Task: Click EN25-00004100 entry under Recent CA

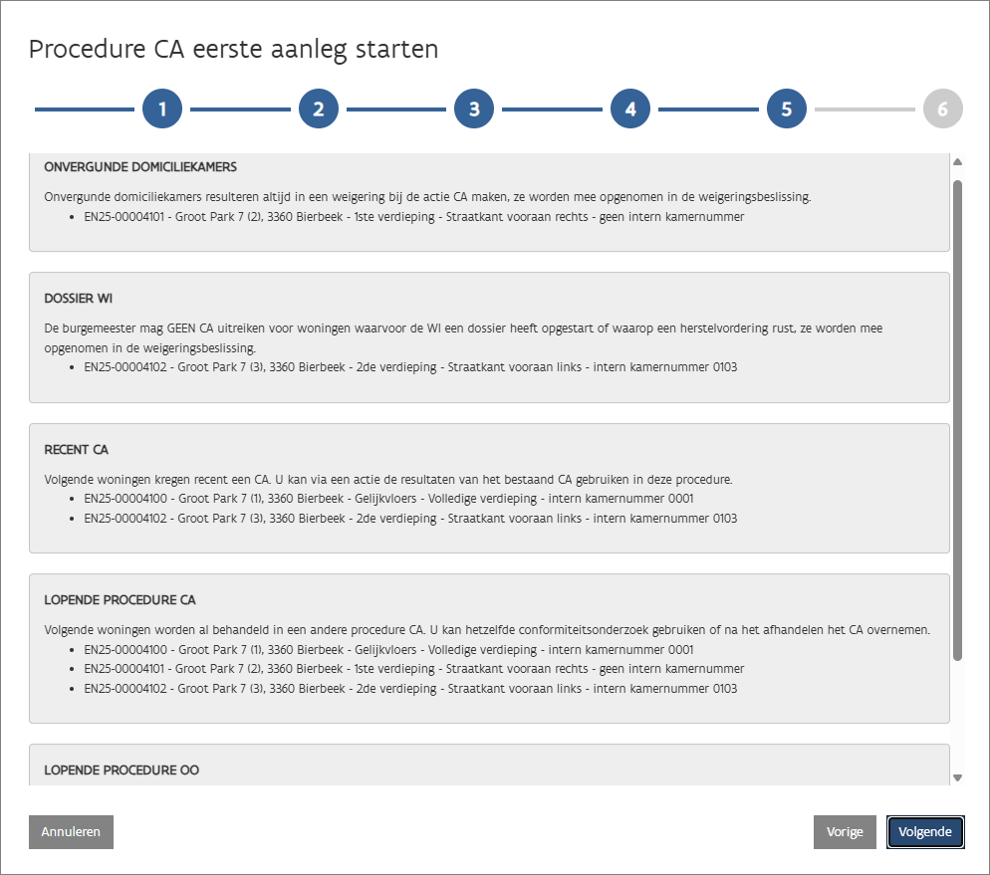Action: (388, 498)
